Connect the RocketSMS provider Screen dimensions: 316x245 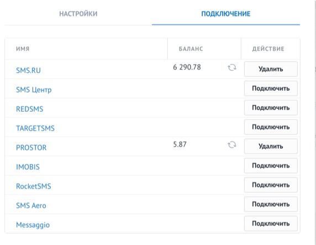271,185
